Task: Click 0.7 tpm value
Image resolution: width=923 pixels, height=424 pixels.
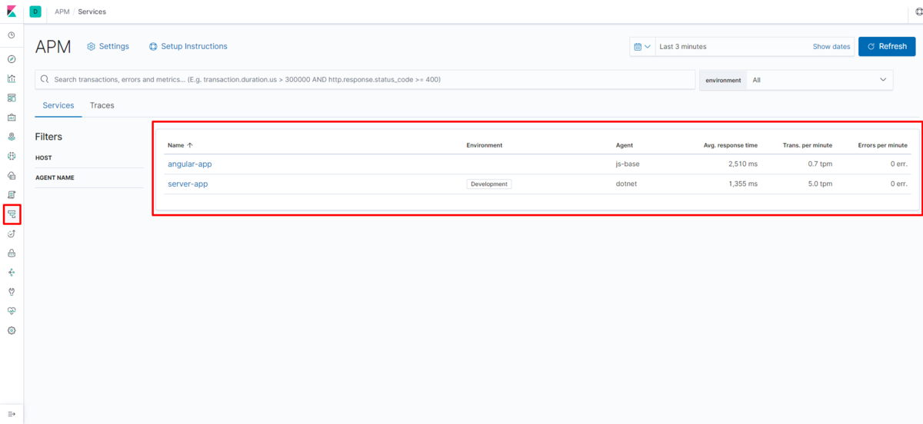Action: pos(819,164)
